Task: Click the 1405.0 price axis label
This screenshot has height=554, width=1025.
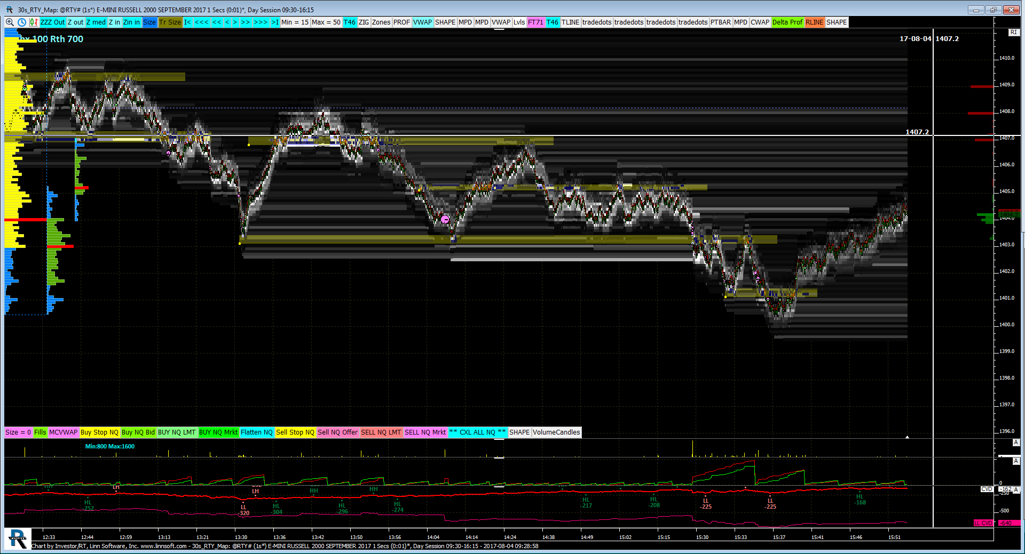Action: 1007,191
